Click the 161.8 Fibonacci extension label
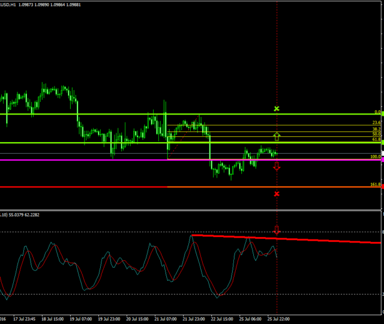Screen dimensions: 384x324 pos(375,184)
